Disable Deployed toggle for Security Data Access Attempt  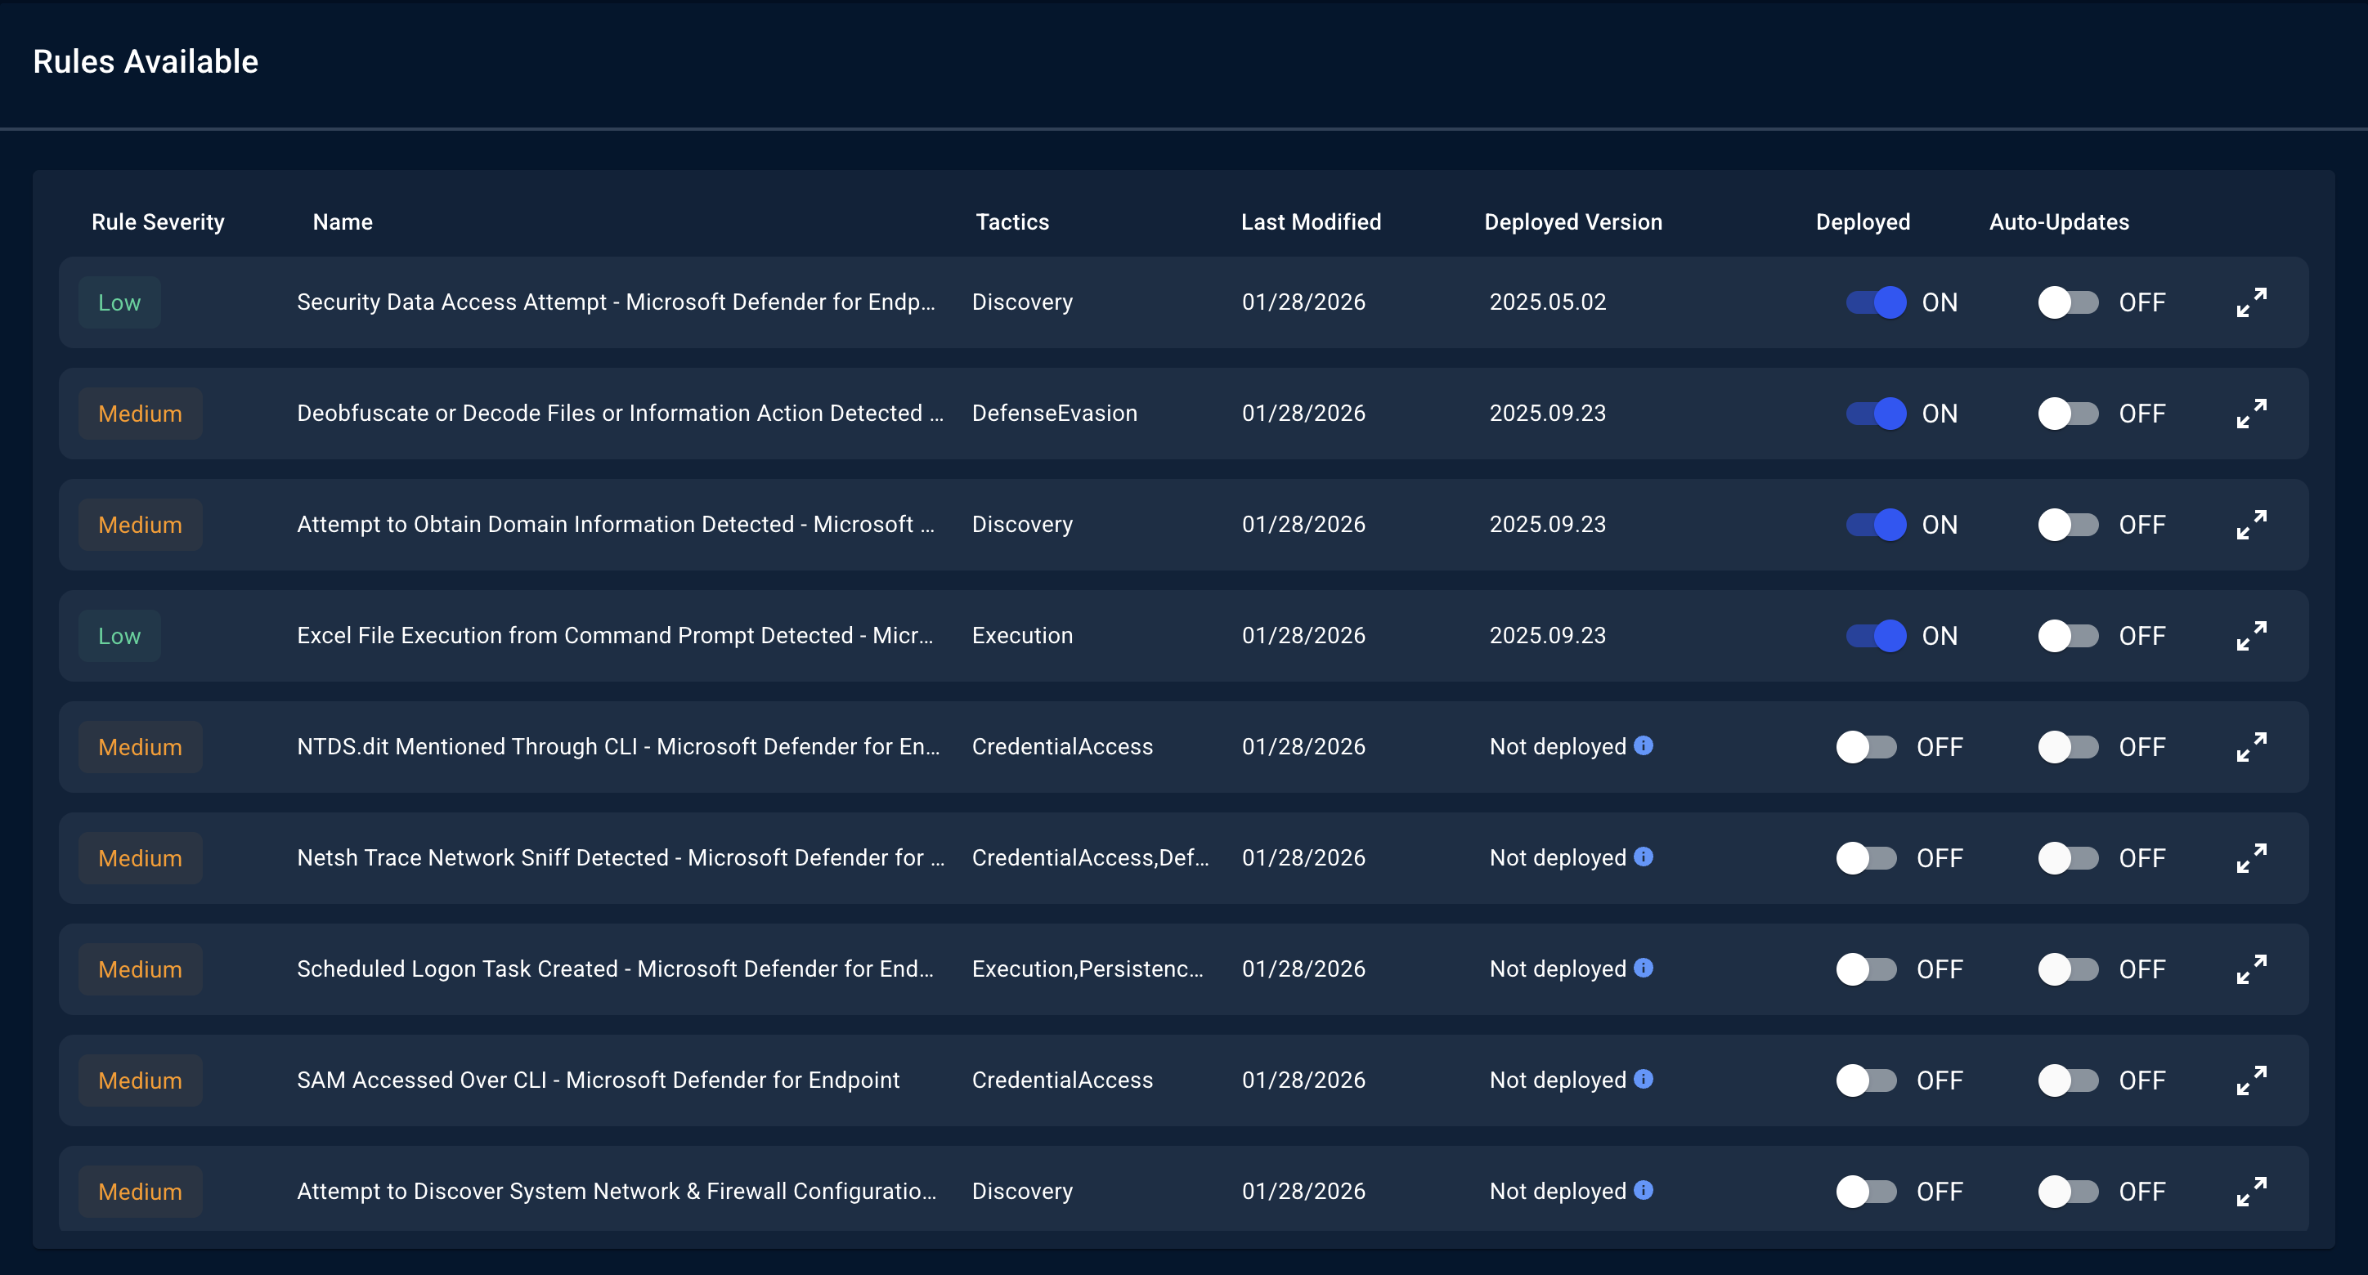pyautogui.click(x=1875, y=302)
